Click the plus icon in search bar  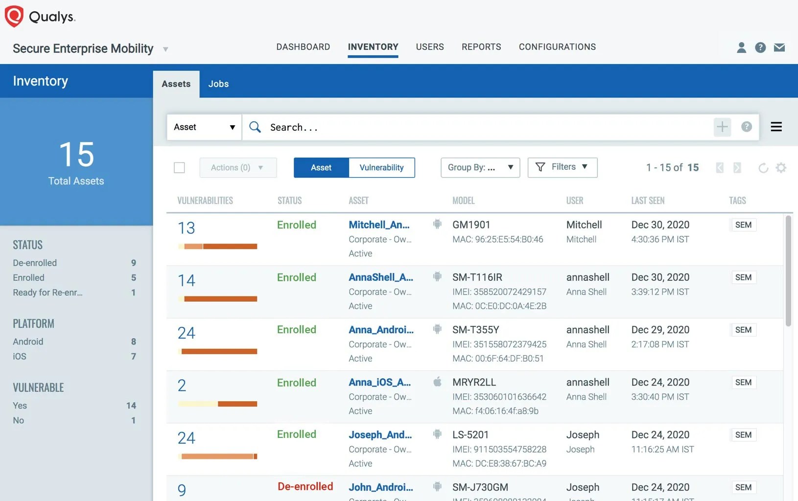(x=722, y=127)
